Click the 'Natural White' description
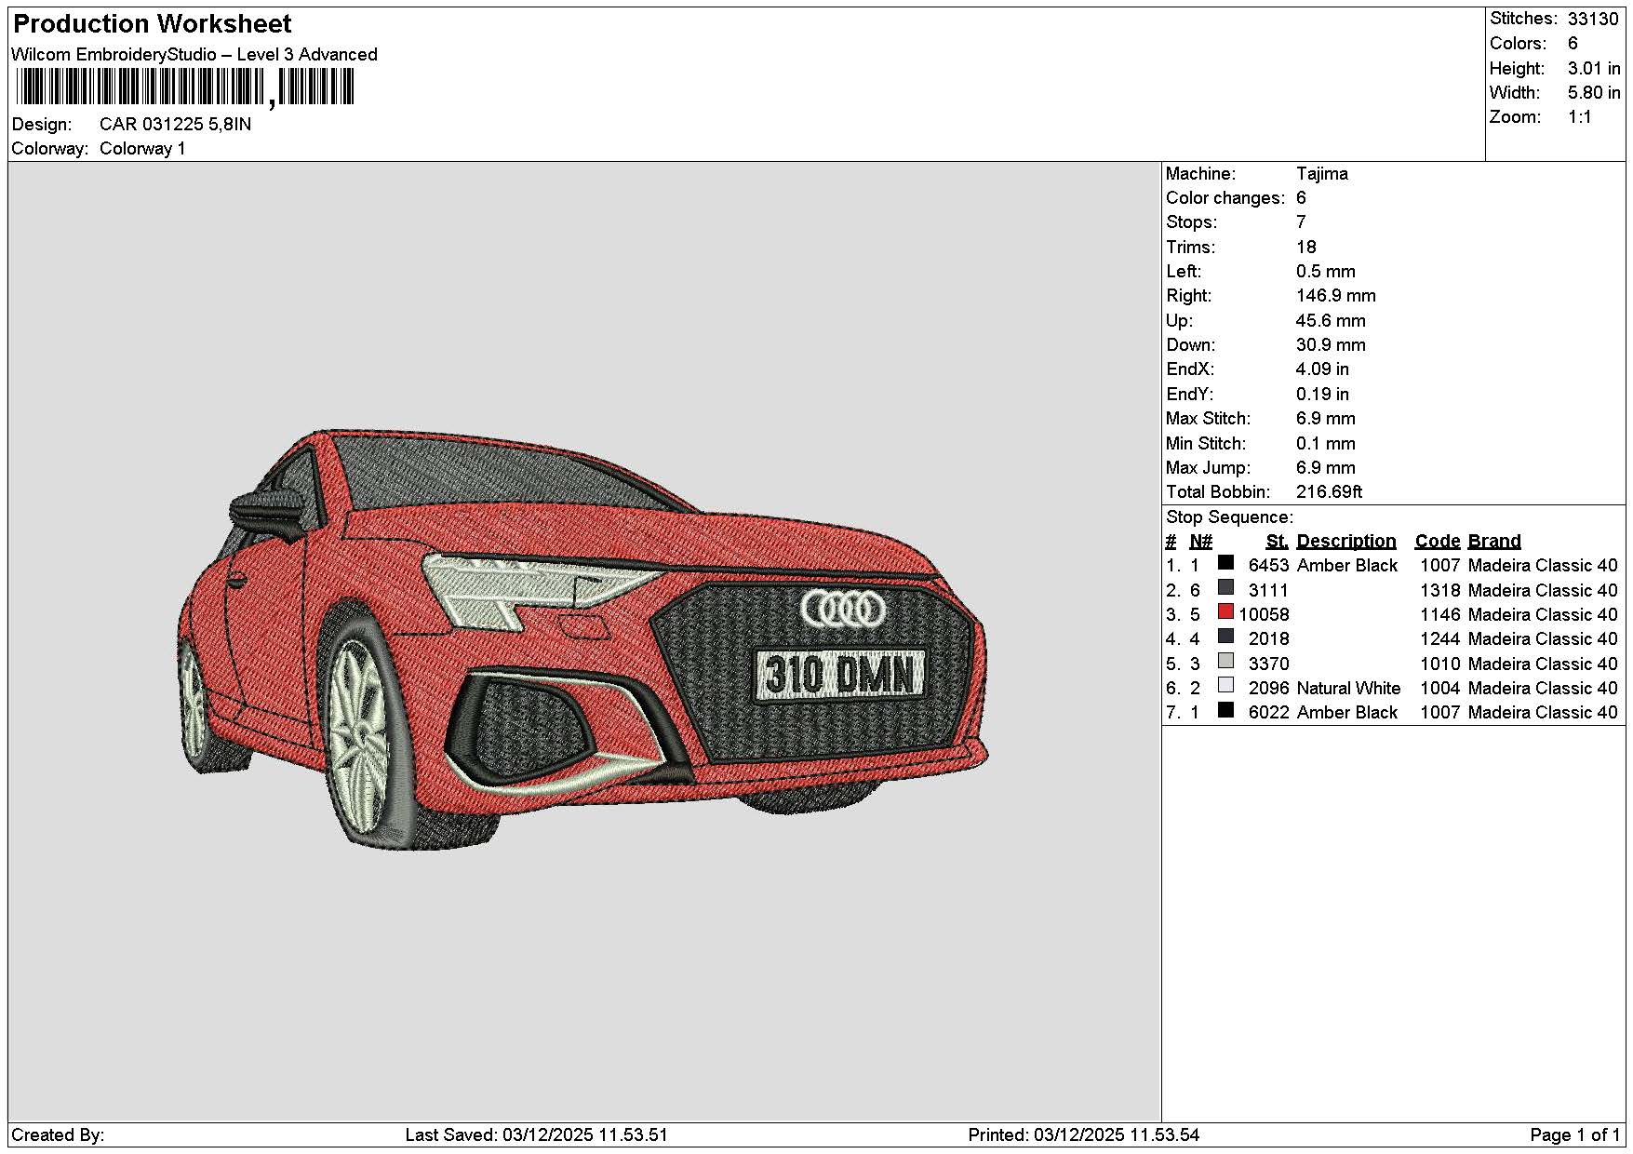 click(1347, 688)
